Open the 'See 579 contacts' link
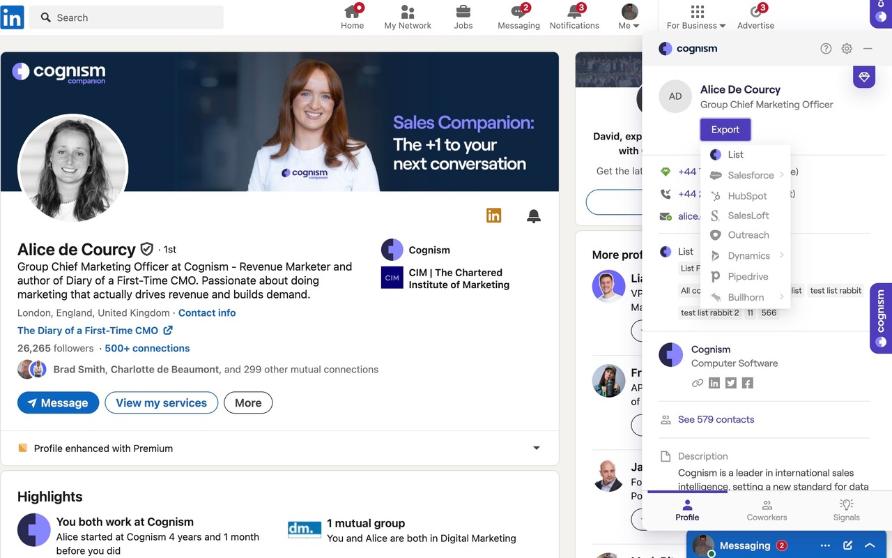Viewport: 892px width, 558px height. (x=716, y=419)
